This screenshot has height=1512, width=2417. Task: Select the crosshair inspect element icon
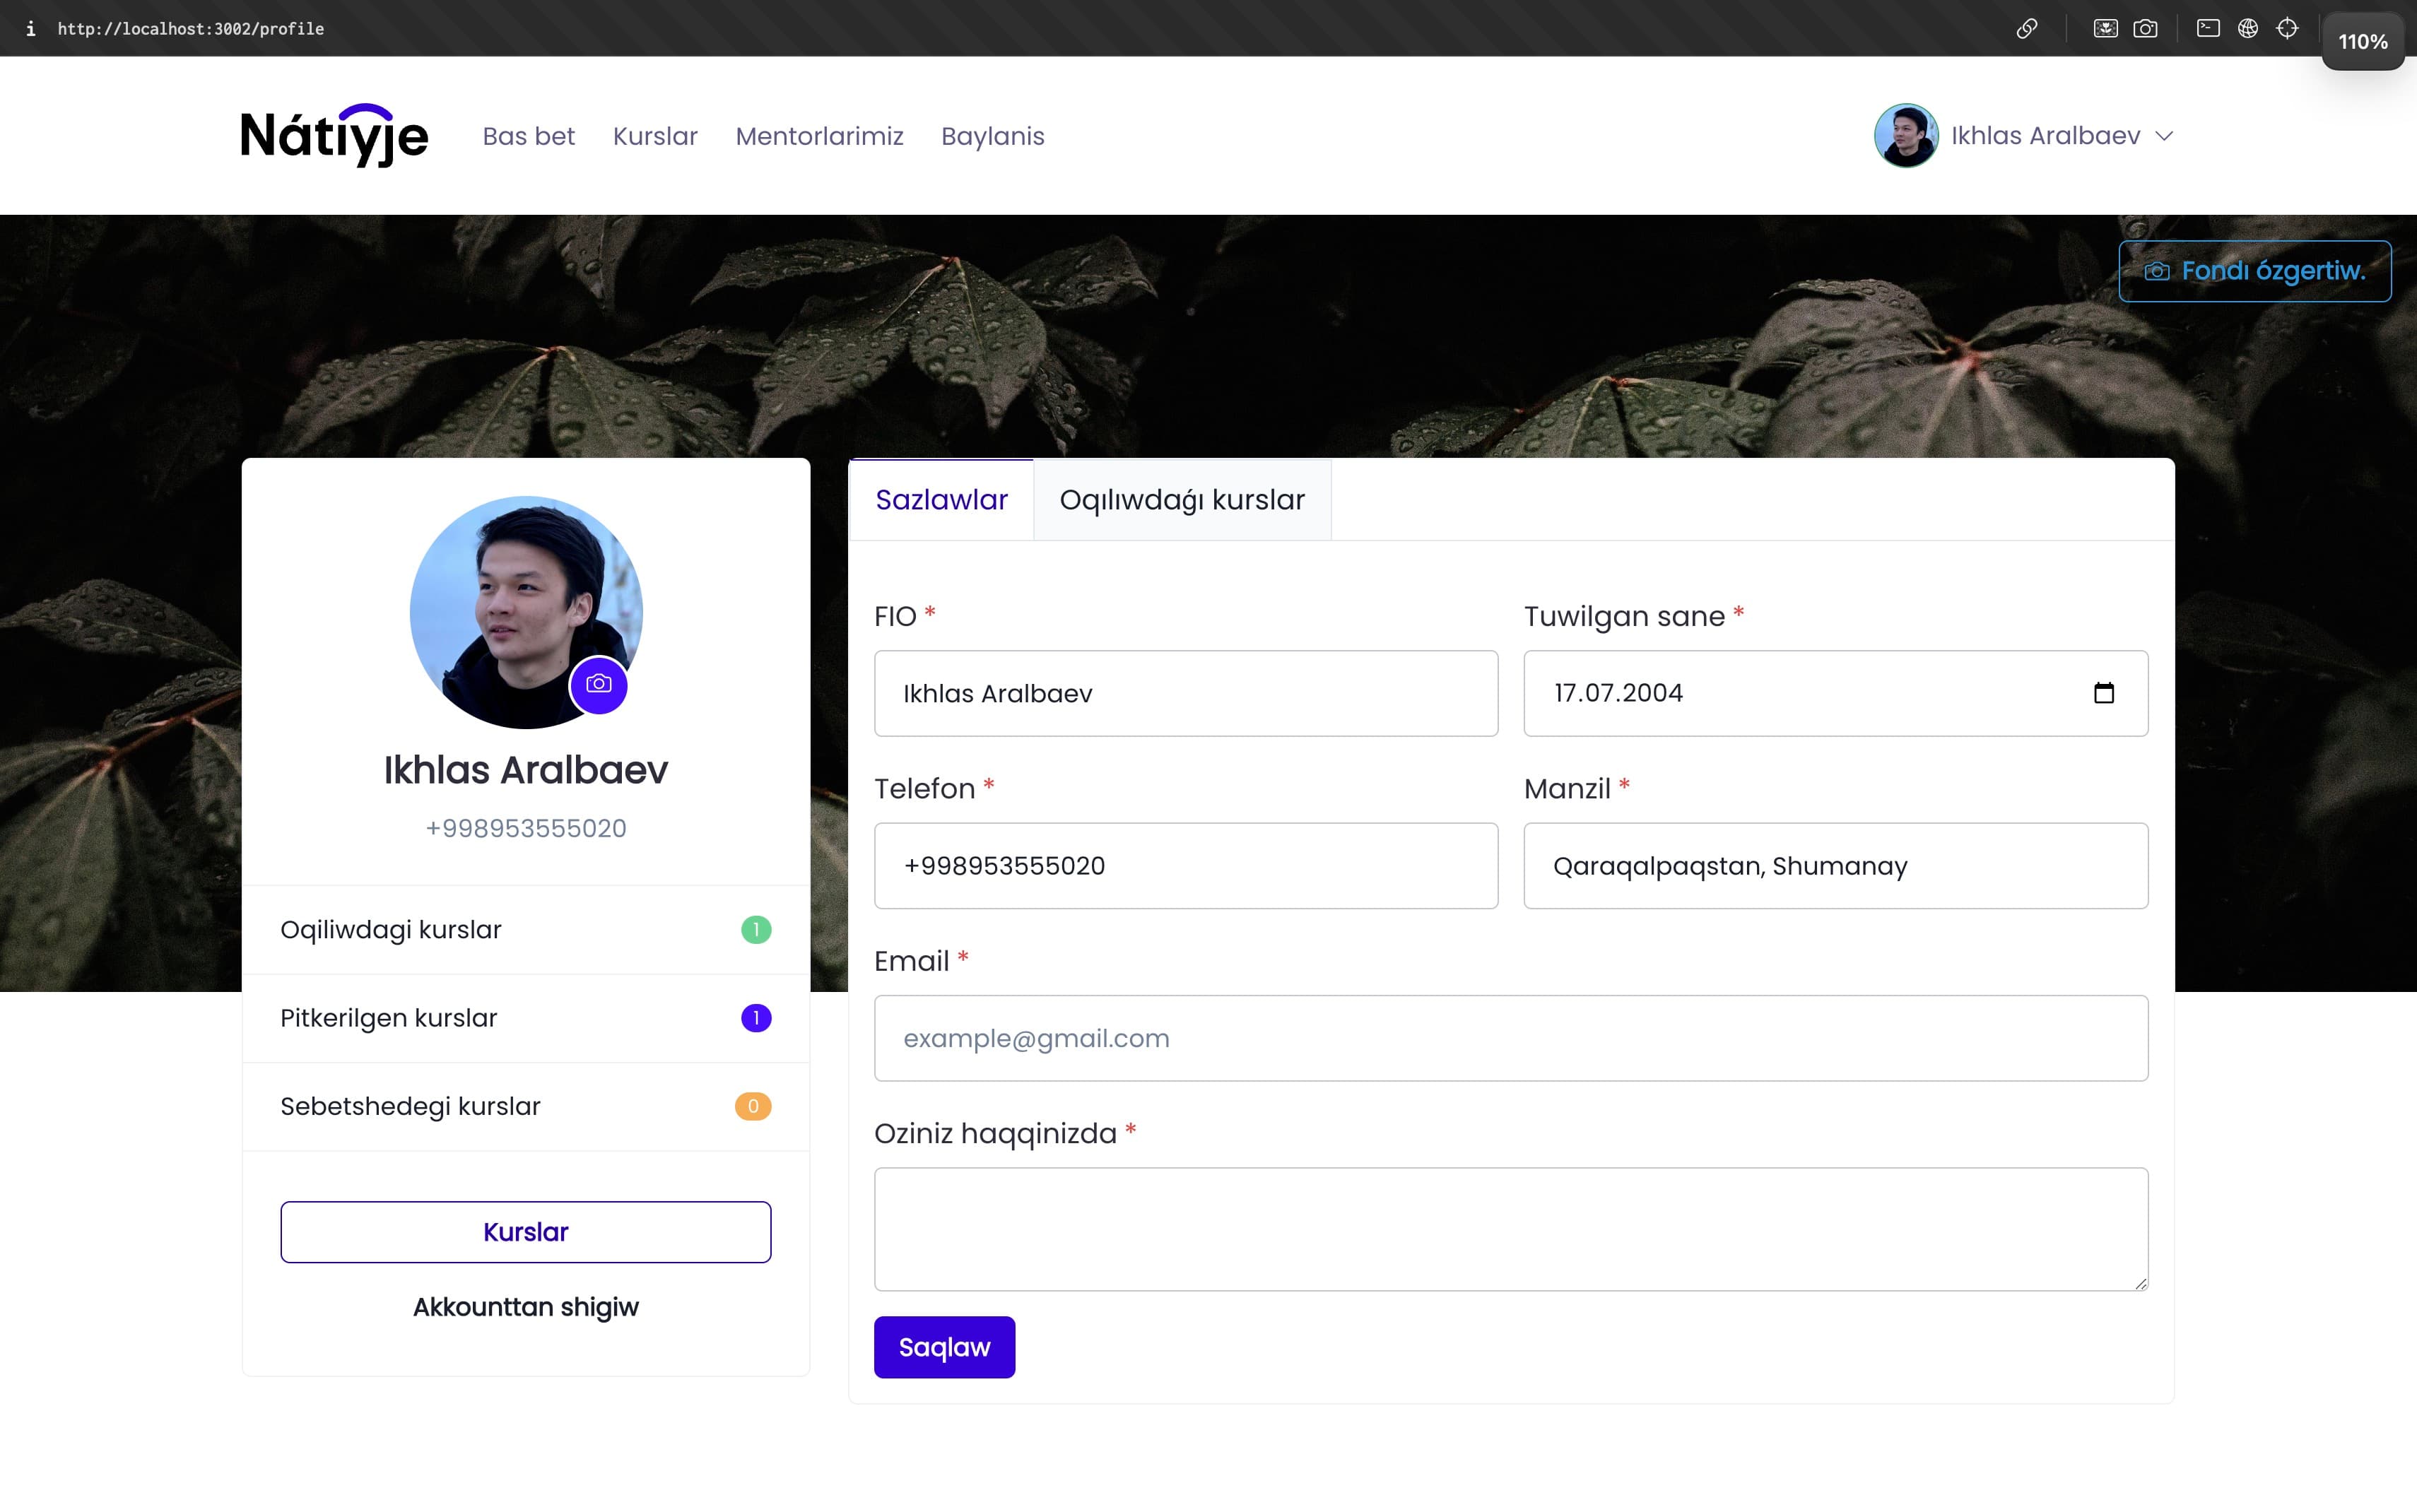(x=2287, y=28)
